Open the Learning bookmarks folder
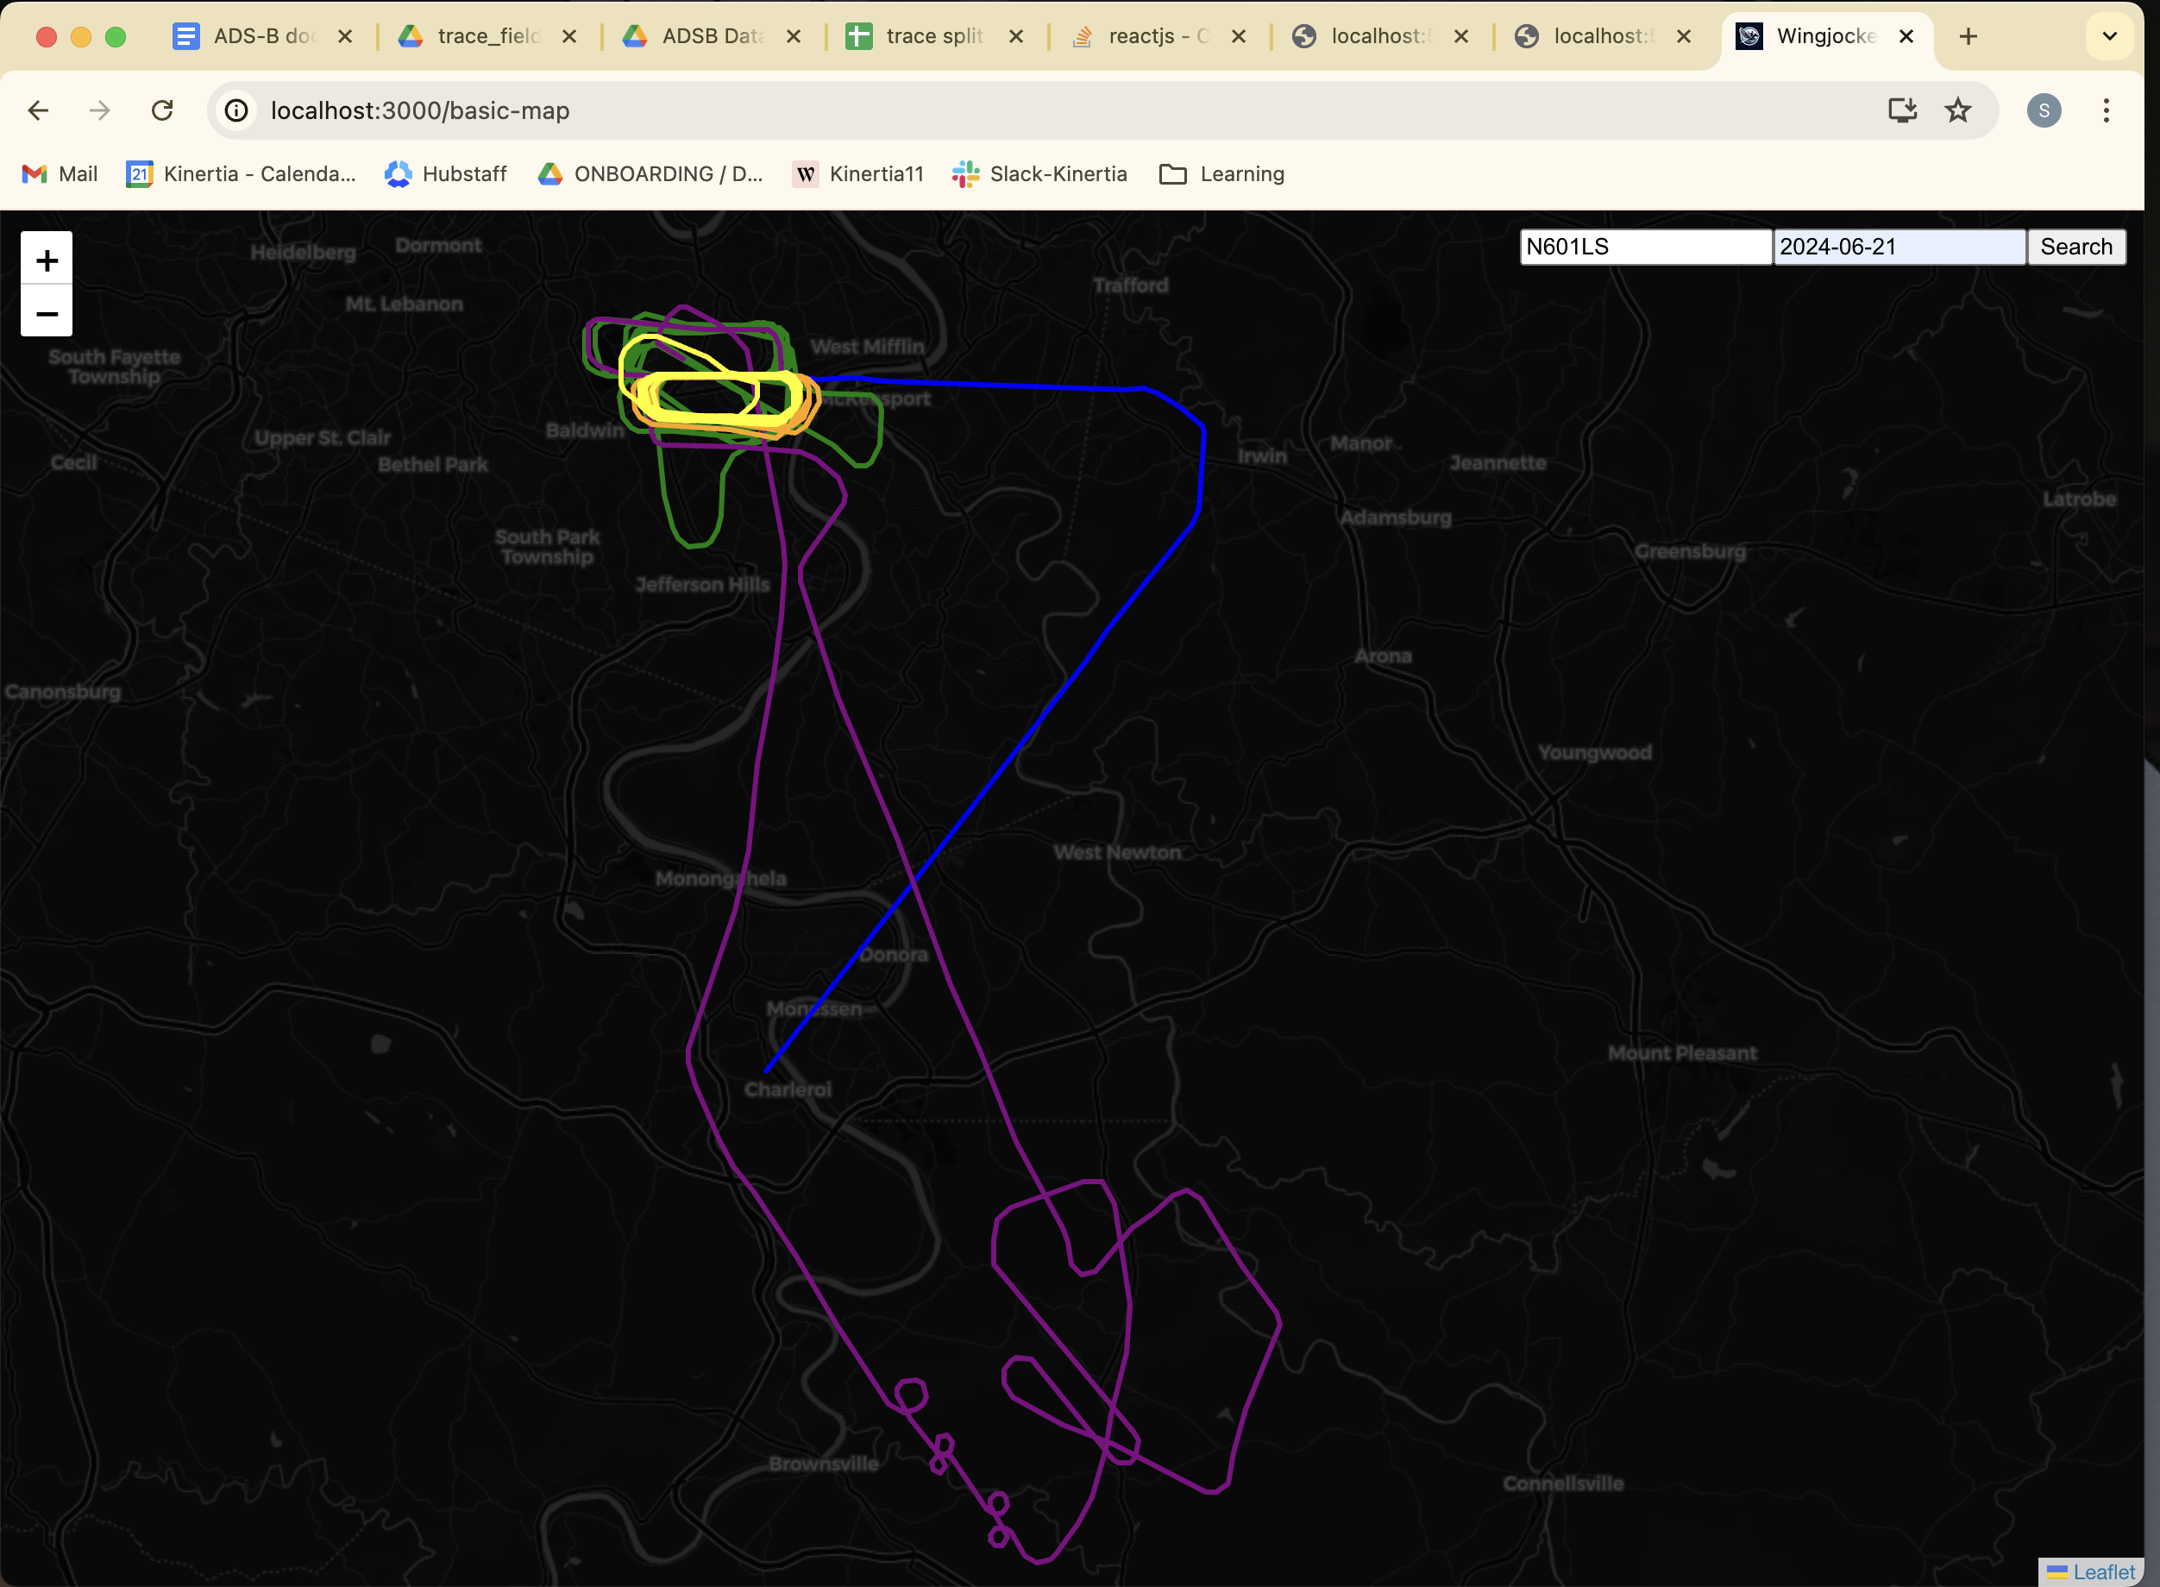 tap(1222, 174)
